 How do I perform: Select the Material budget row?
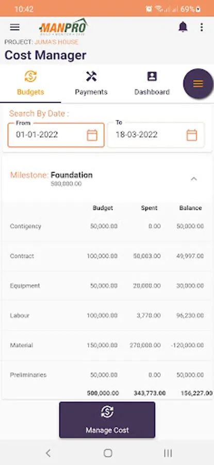pos(107,345)
